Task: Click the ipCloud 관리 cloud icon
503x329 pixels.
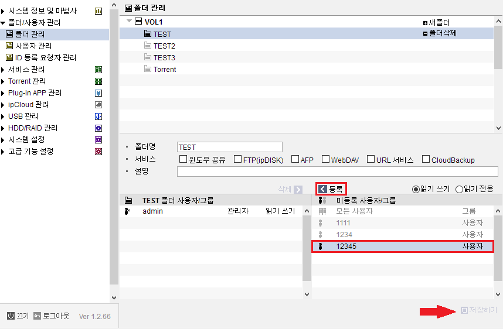Action: pos(98,105)
